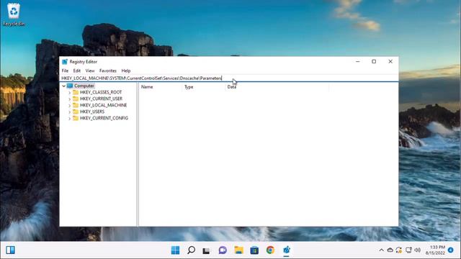This screenshot has width=461, height=259.
Task: Click HKEY_CURRENT_CONFIG folder icon
Action: (x=76, y=118)
